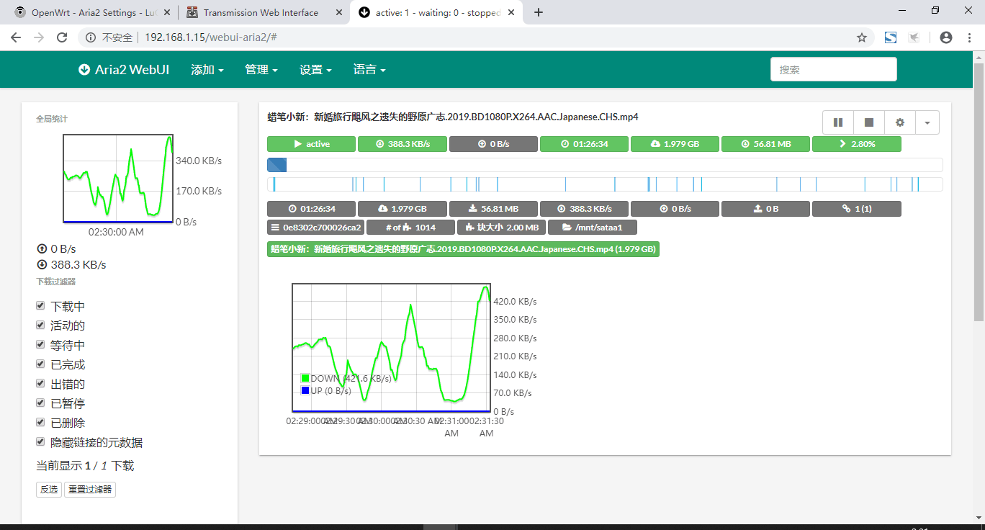Click the detailed download speed graph

(x=391, y=348)
